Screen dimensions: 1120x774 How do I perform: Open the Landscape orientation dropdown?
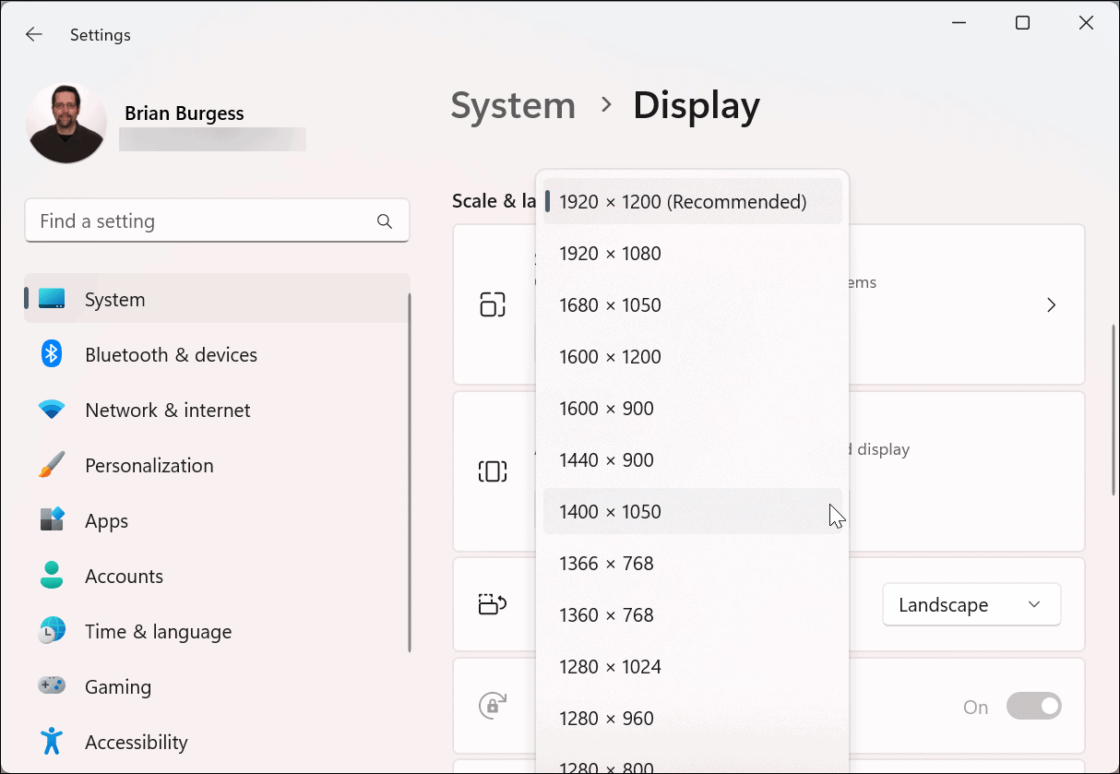(x=971, y=605)
